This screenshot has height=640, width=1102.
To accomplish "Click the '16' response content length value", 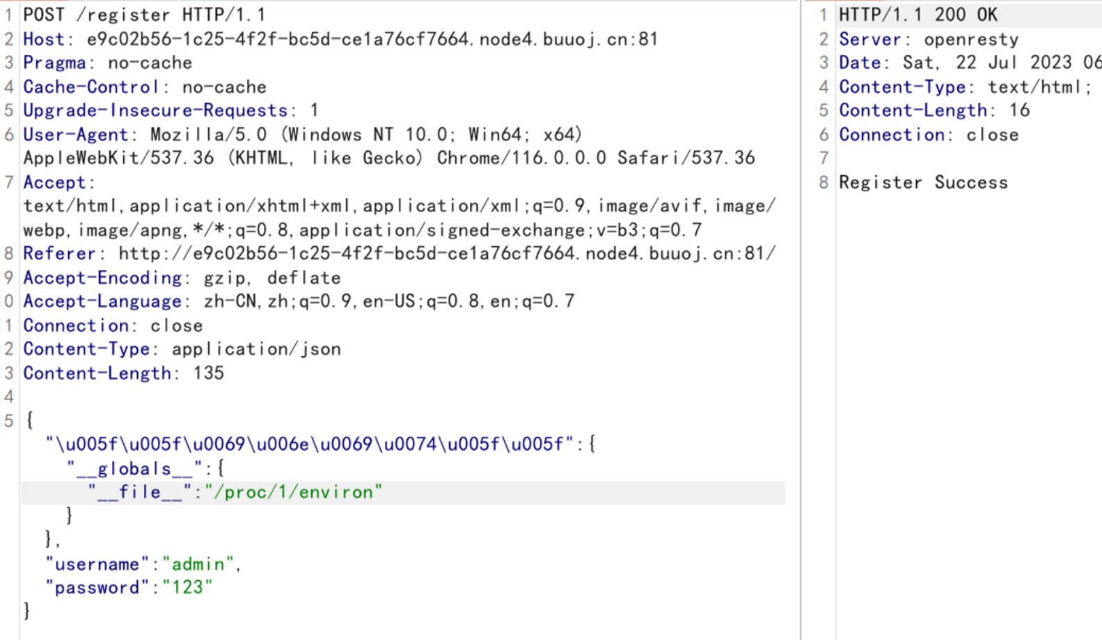I will [1019, 111].
